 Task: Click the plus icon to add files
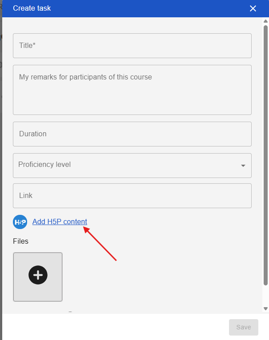[38, 275]
